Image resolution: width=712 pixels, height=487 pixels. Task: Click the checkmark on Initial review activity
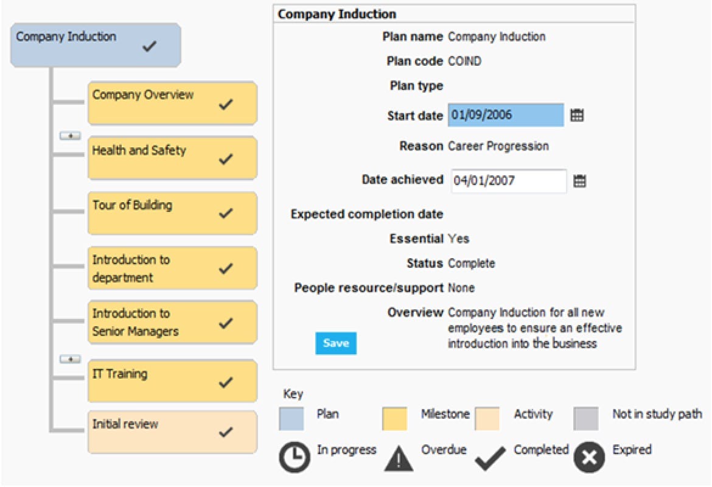[226, 432]
